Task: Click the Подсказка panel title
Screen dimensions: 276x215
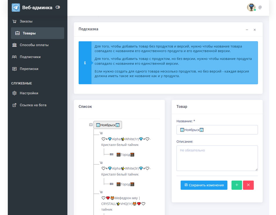Action: pyautogui.click(x=88, y=29)
